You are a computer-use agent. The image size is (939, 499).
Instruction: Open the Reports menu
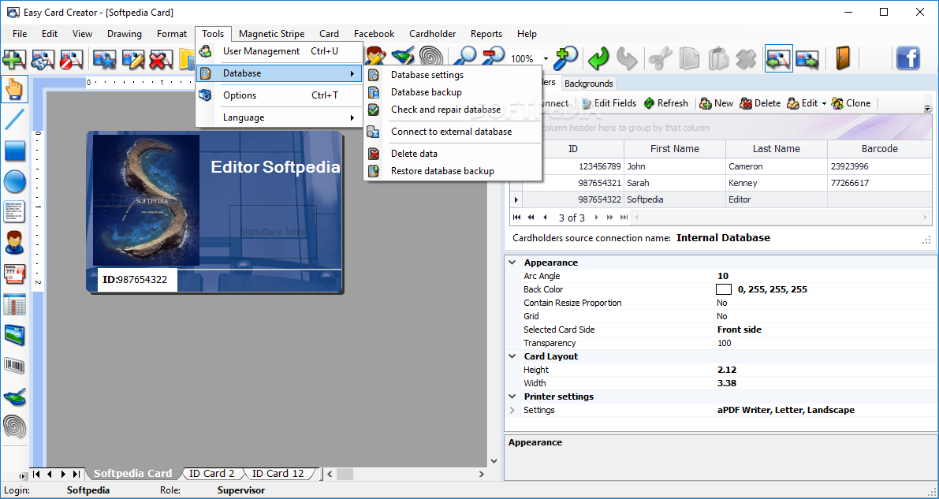(486, 34)
